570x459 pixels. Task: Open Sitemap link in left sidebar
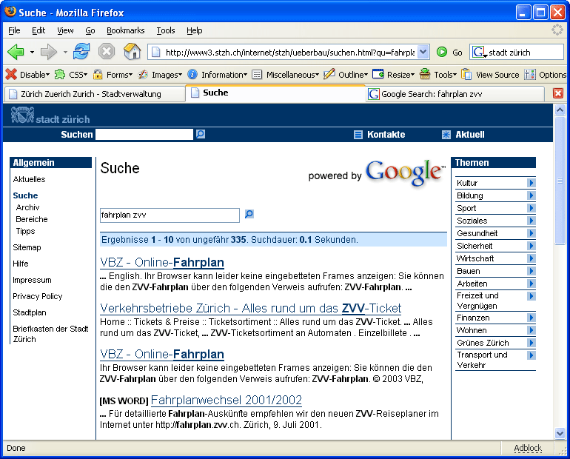coord(27,247)
